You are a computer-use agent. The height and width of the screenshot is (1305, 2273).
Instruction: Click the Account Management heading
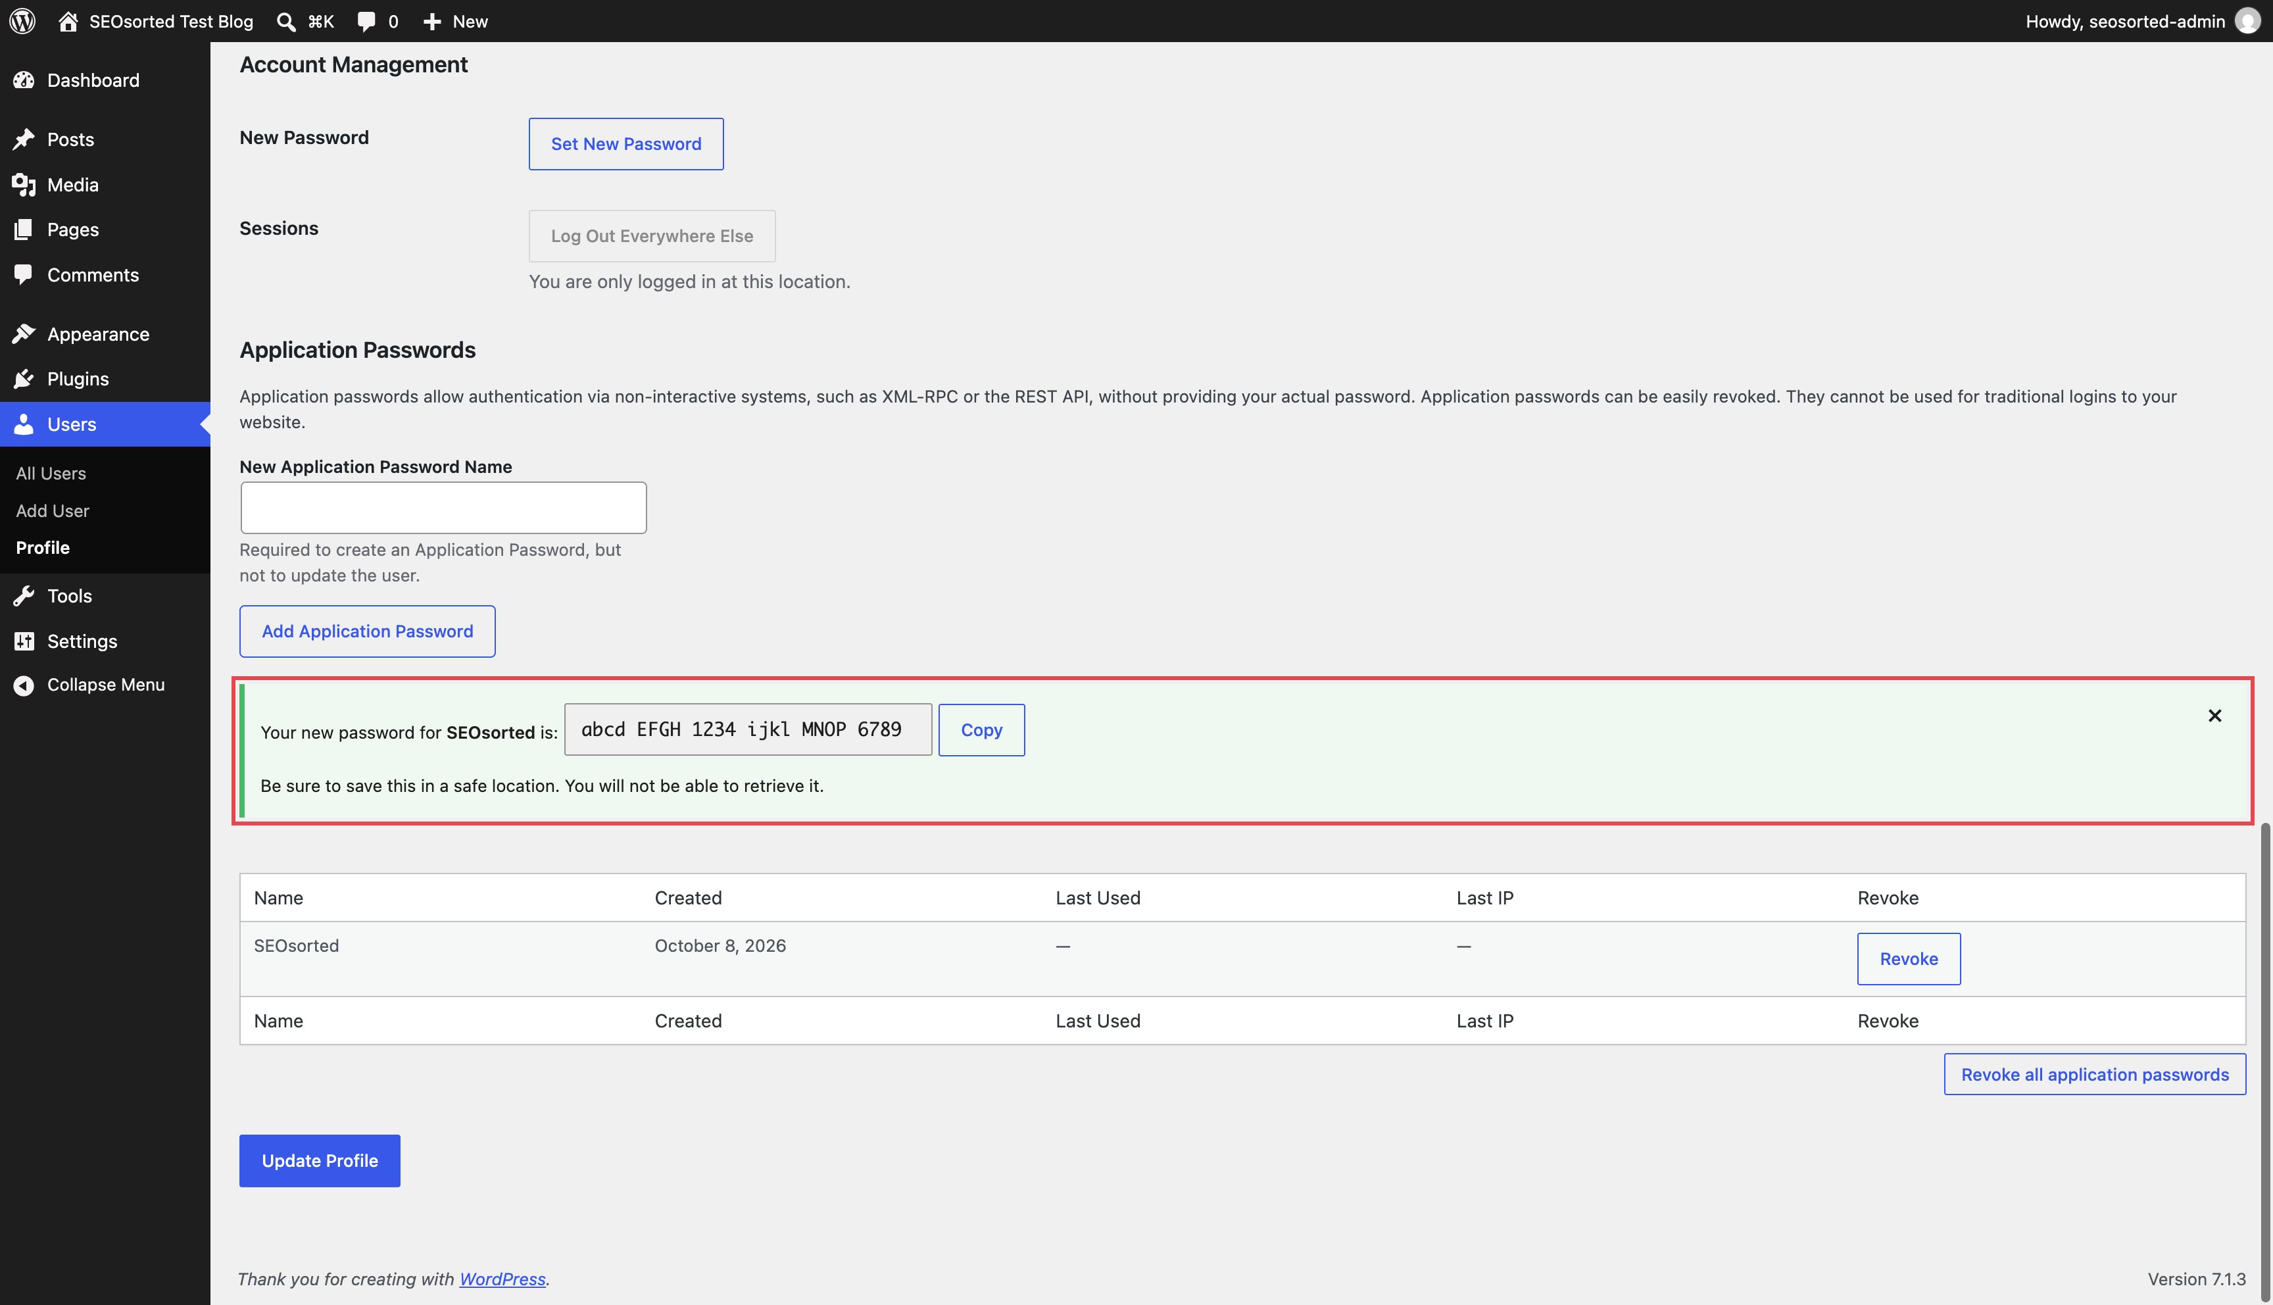[x=354, y=64]
